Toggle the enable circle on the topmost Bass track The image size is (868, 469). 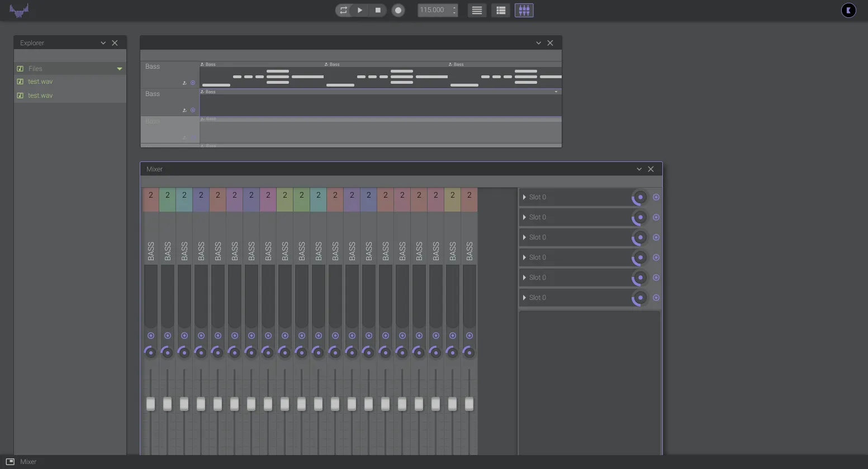[193, 83]
